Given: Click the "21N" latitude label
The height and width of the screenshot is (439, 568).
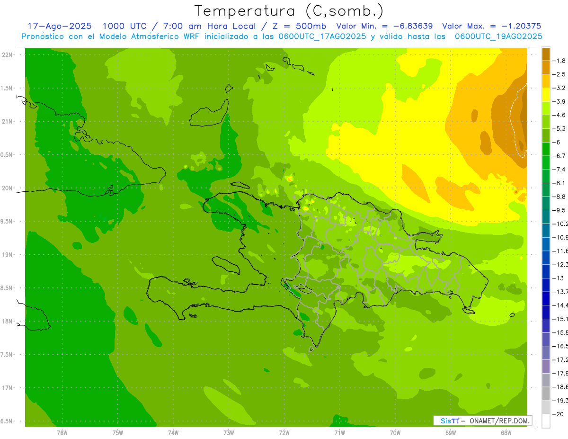Looking at the screenshot, I should 7,121.
